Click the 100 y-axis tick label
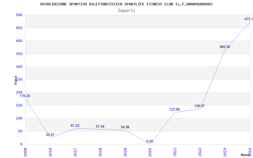The image size is (253, 158). (x=19, y=118)
